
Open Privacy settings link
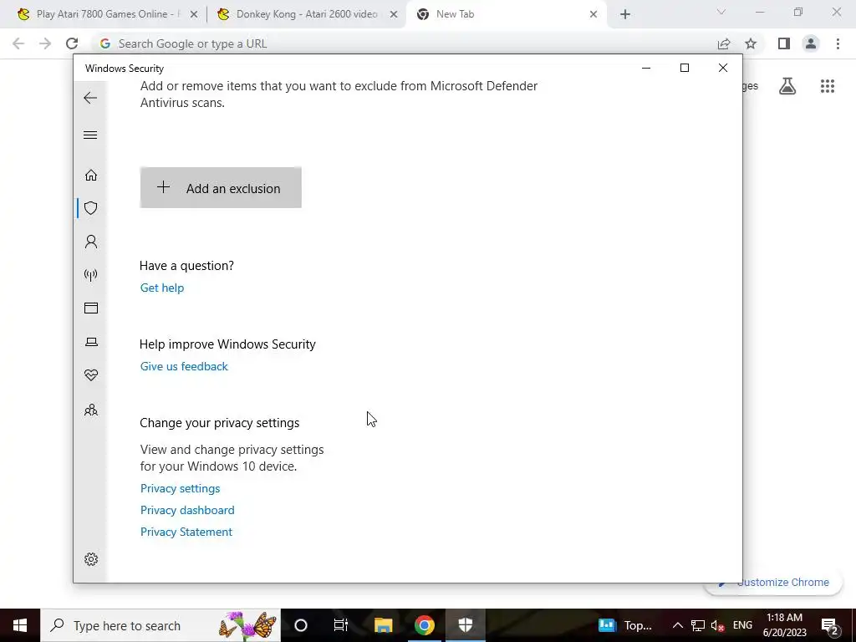181,488
